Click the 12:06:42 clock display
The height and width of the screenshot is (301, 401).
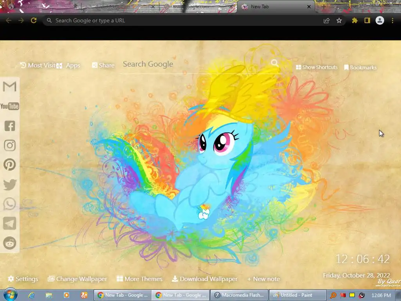pos(363,259)
